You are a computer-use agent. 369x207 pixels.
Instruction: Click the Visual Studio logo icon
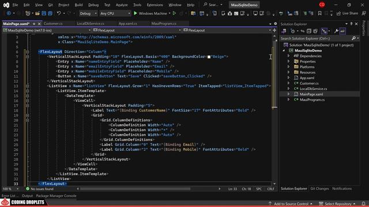6,5
